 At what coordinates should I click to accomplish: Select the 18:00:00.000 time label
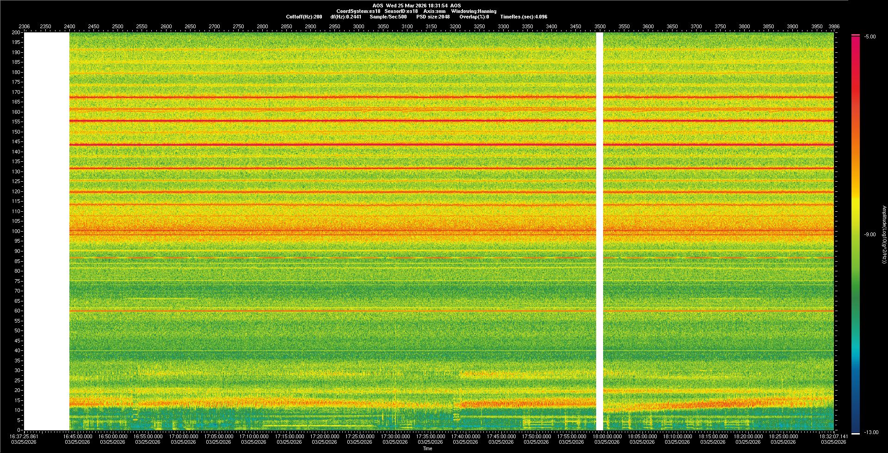click(x=607, y=436)
